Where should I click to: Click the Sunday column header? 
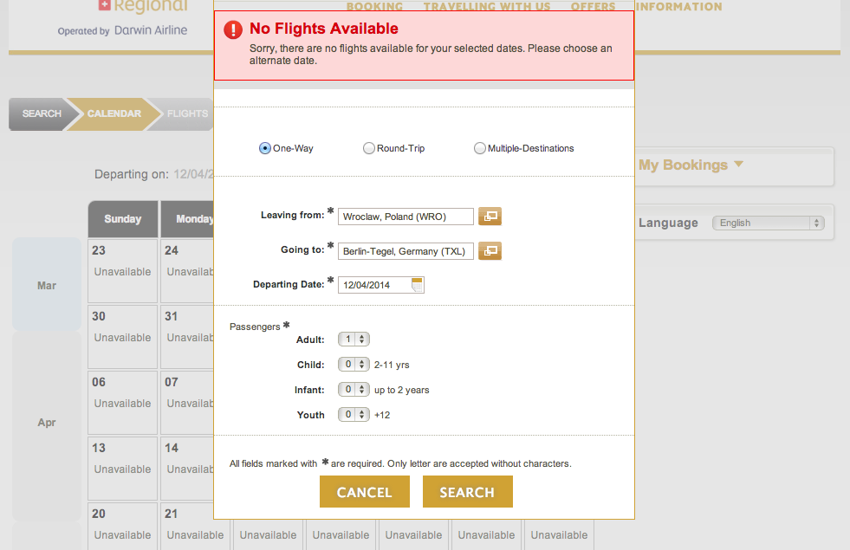[x=122, y=219]
